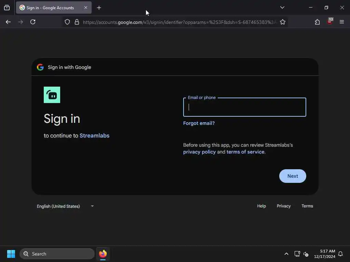The height and width of the screenshot is (262, 350).
Task: Open network status tray icon
Action: tap(297, 254)
